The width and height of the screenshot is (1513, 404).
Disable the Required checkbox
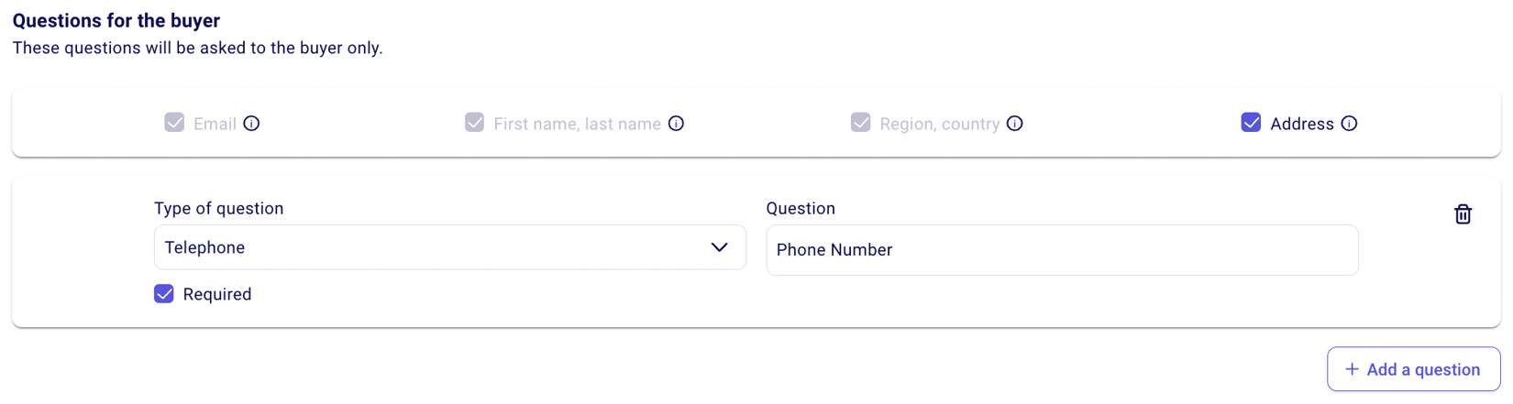coord(164,294)
